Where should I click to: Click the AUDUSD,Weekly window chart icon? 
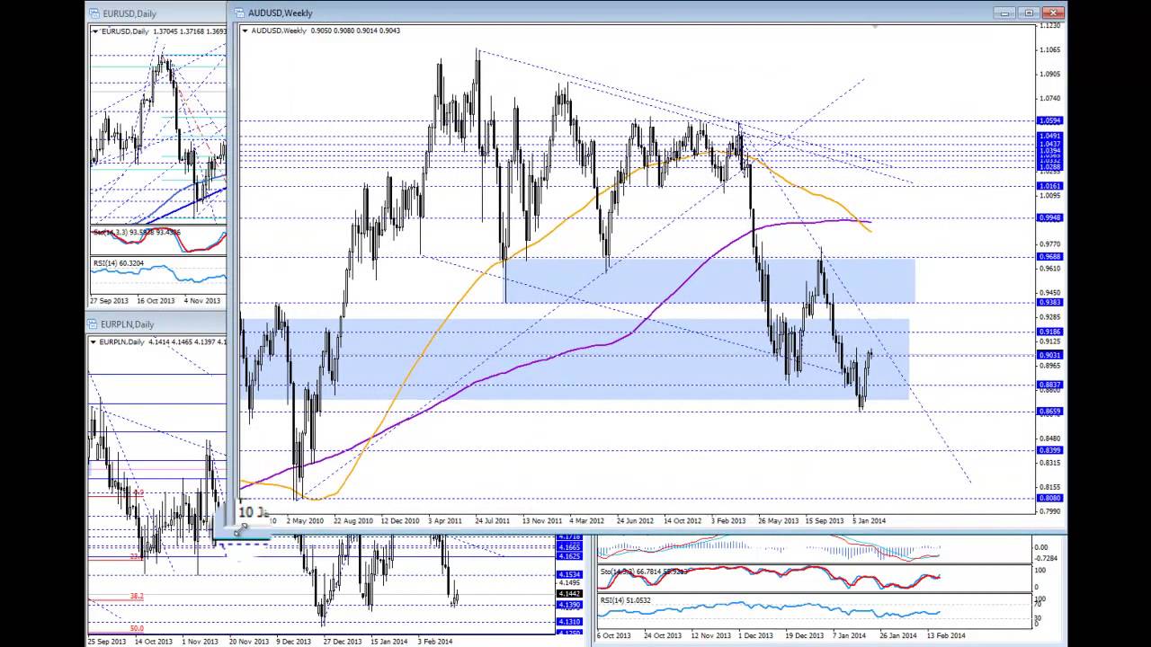click(x=240, y=13)
